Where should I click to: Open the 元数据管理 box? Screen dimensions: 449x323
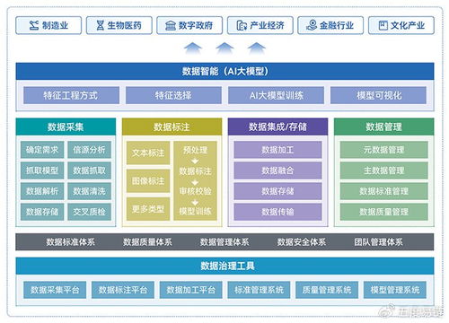tap(383, 150)
